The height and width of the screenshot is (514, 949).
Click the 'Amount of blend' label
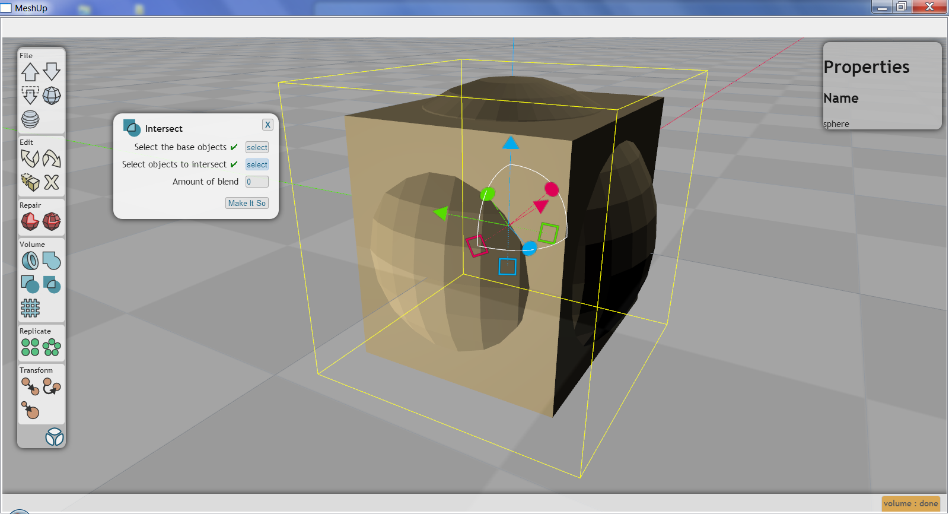click(205, 182)
